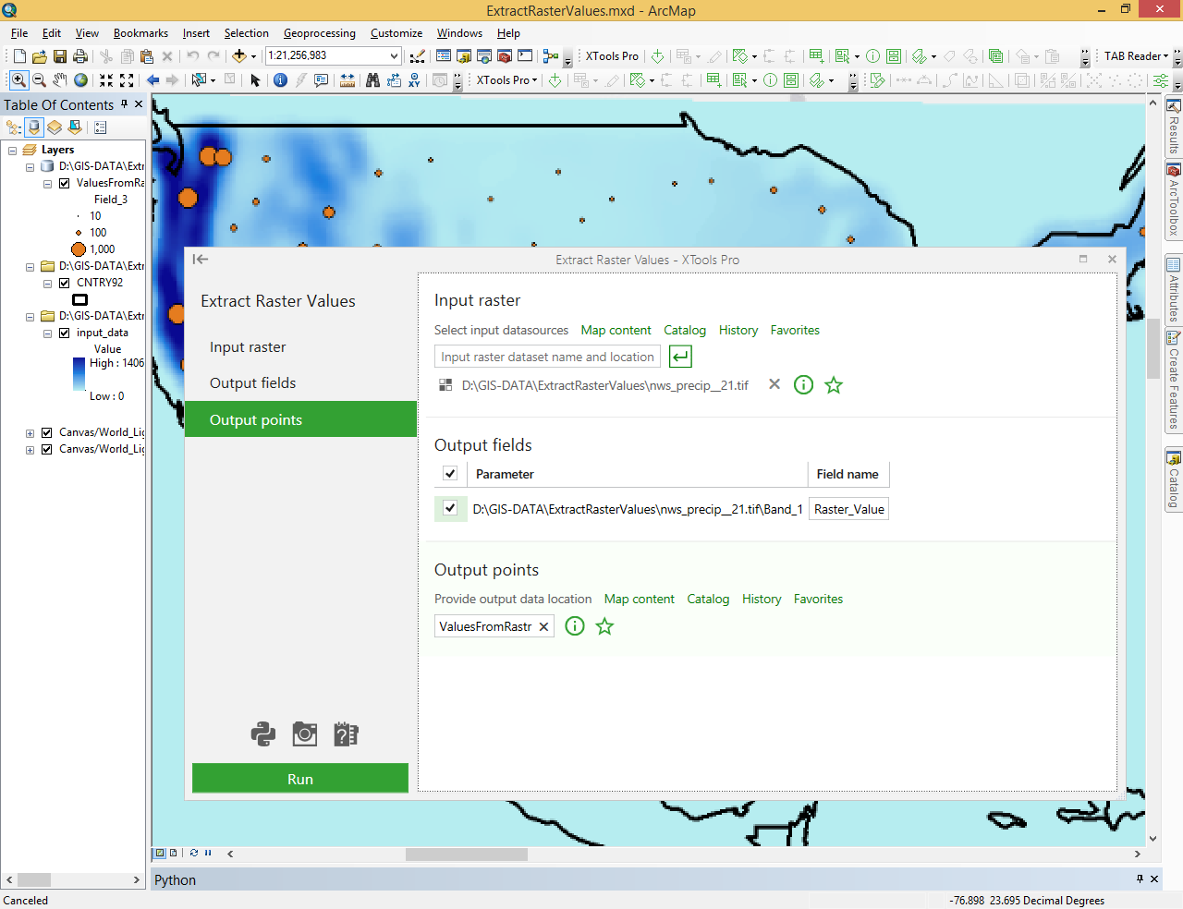
Task: Remove nws_precip__21.tif from input list
Action: click(x=774, y=384)
